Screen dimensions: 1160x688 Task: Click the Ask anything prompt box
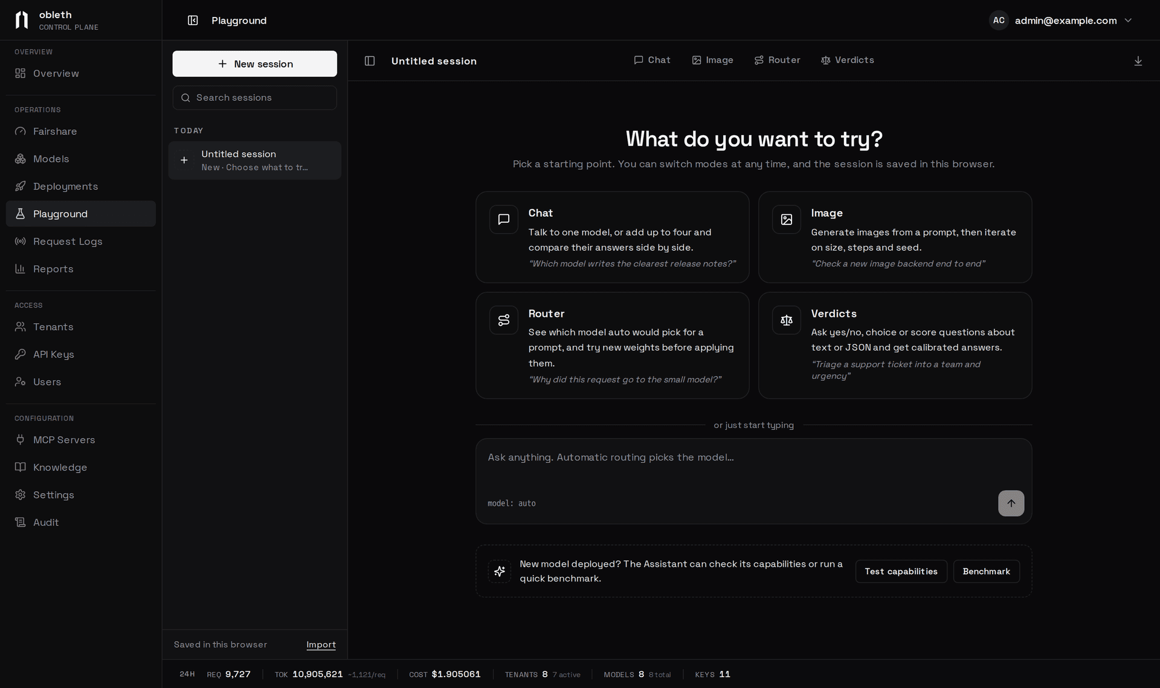click(x=753, y=481)
